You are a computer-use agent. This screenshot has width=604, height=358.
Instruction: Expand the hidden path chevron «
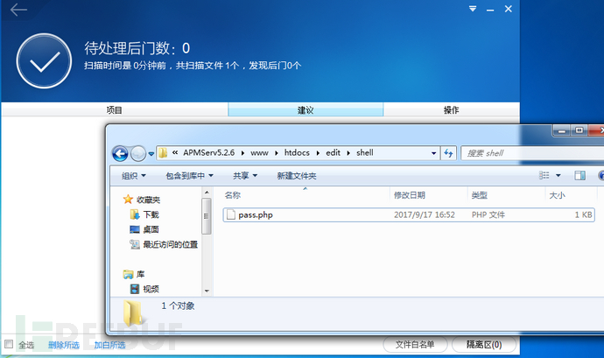tap(174, 153)
